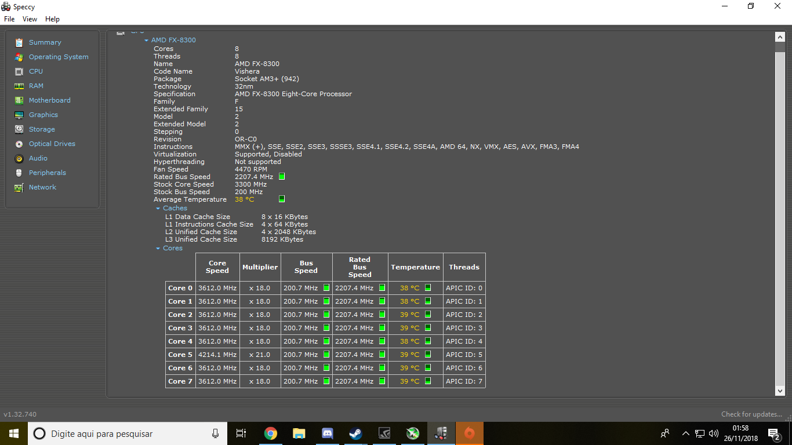The width and height of the screenshot is (792, 445).
Task: Click Check for updates link
Action: [751, 414]
